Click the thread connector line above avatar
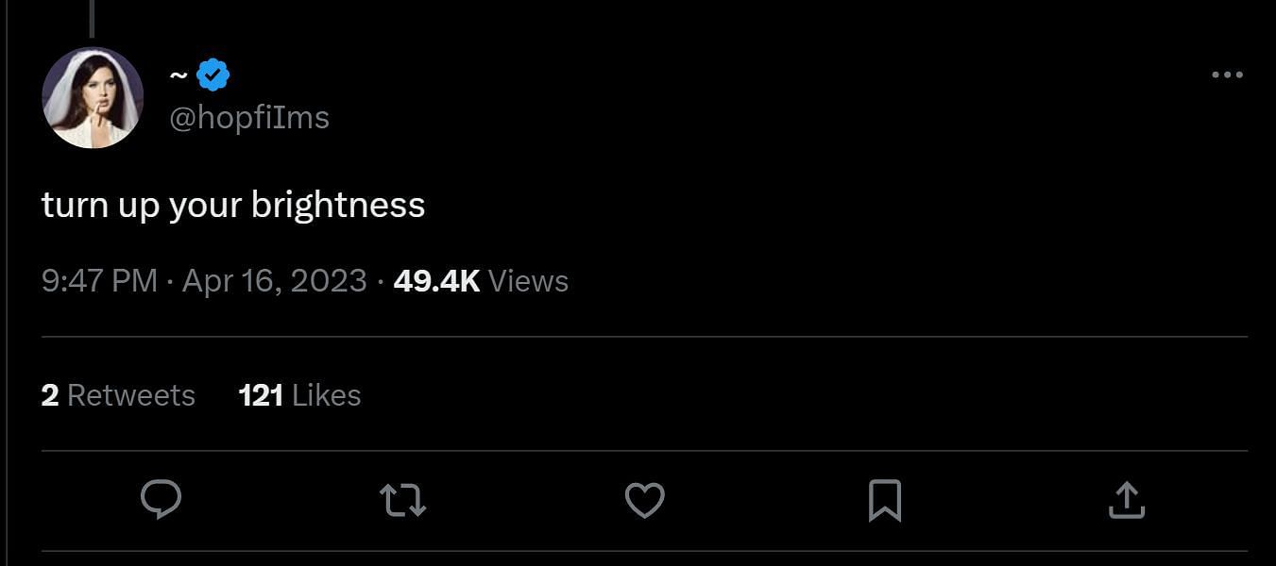1276x566 pixels. click(x=92, y=19)
